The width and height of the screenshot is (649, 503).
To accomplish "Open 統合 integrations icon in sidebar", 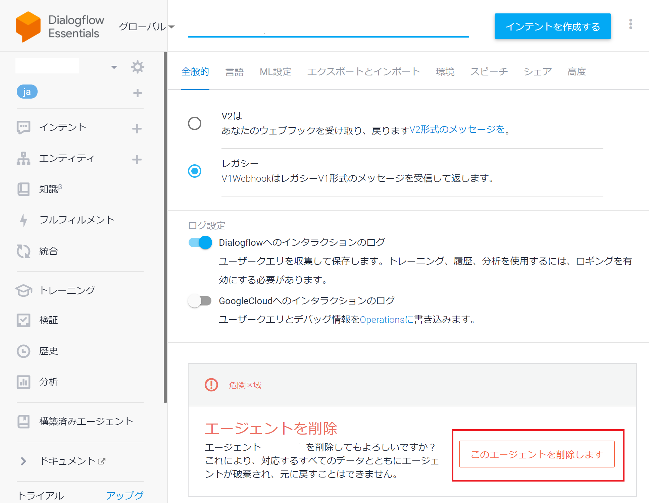I will [23, 251].
